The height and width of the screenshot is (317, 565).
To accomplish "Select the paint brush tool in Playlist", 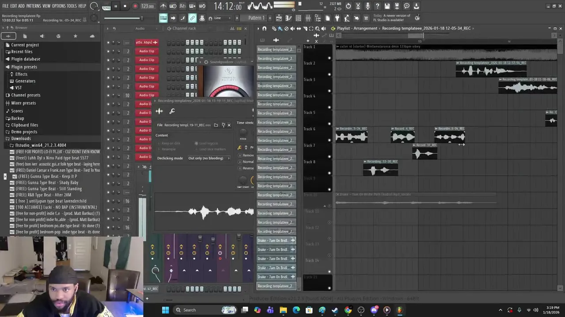I will 280,28.
